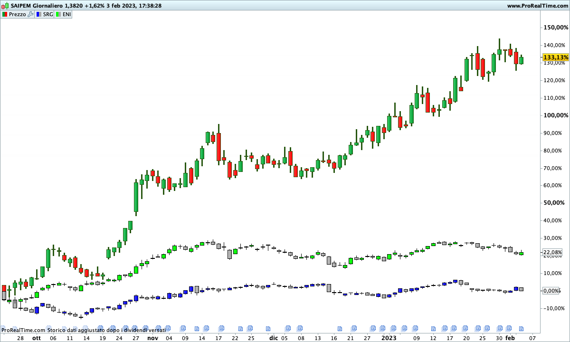Screen dimensions: 570x342
Task: Click the '2023' year label on time axis
Action: 389,338
